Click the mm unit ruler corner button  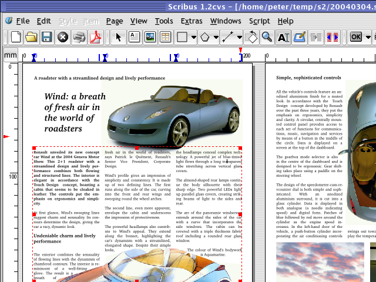[11, 56]
